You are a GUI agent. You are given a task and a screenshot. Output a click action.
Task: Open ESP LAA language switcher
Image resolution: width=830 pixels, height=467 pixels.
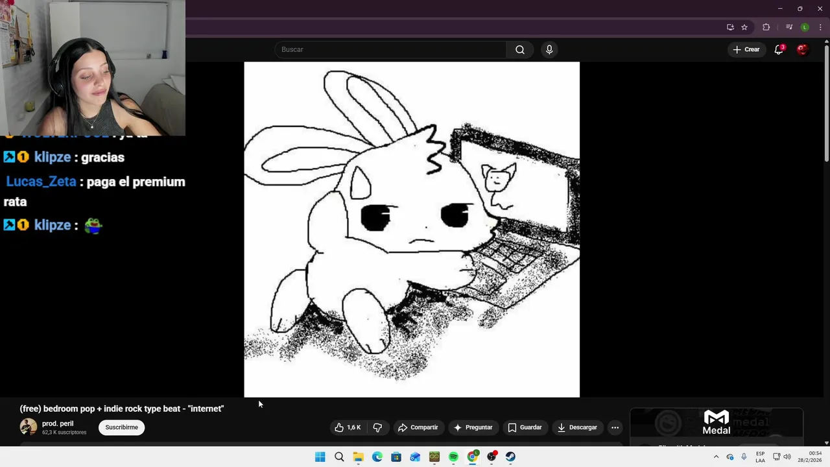click(x=760, y=457)
